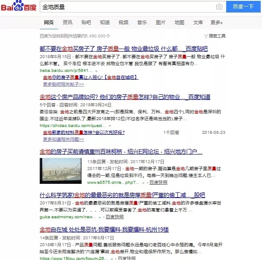Open the 音乐 tab

pyautogui.click(x=142, y=22)
